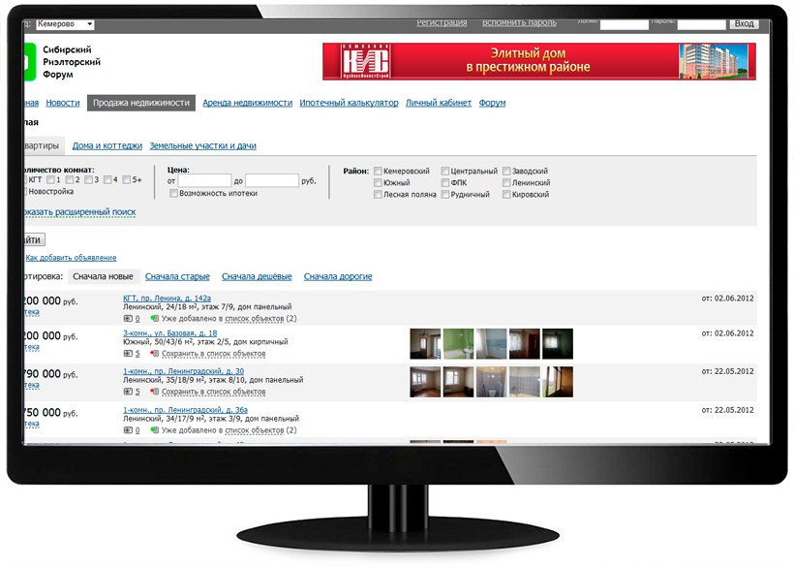The height and width of the screenshot is (568, 794).
Task: Open Аренда недвижимости section
Action: click(248, 103)
